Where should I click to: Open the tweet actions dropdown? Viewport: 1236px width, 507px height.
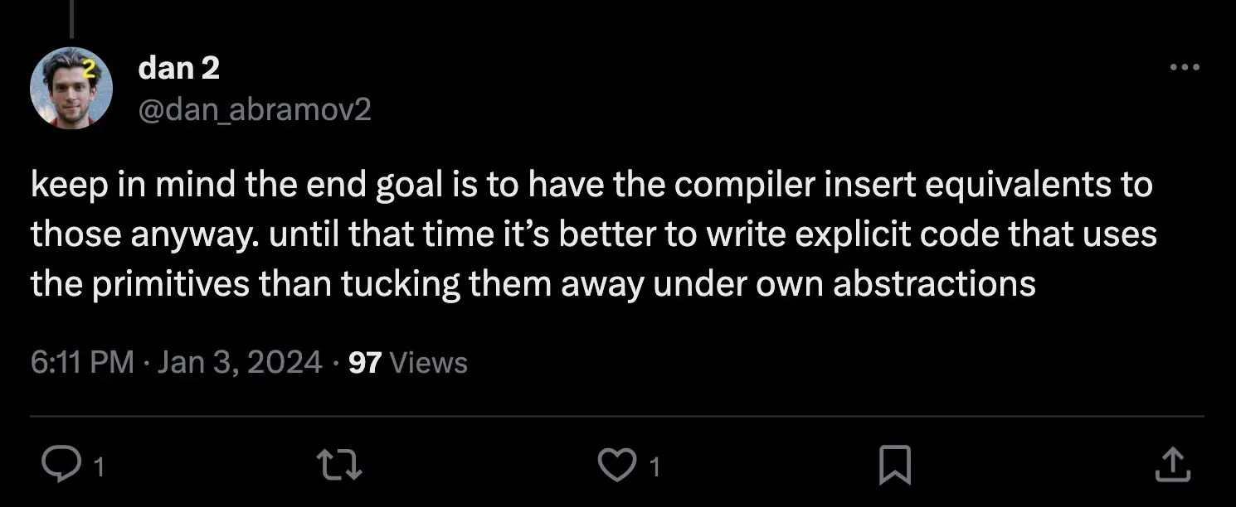pos(1185,66)
